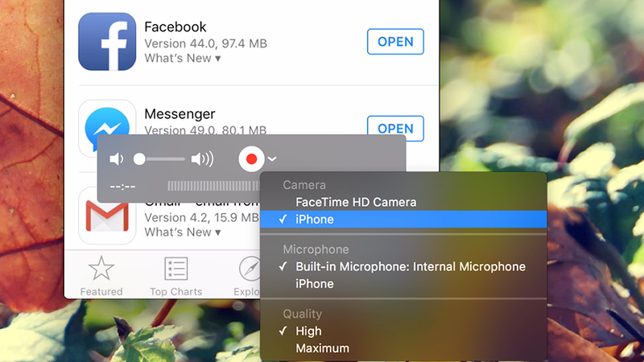Click the Messenger app title text

(x=180, y=114)
